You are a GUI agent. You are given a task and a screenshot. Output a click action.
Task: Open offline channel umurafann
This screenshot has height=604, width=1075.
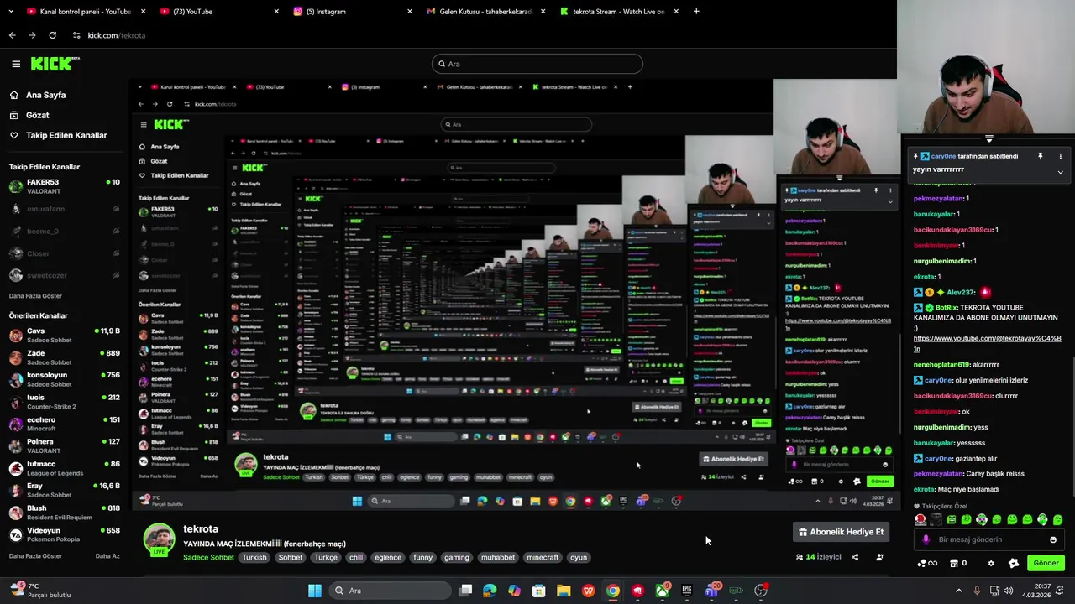[64, 209]
